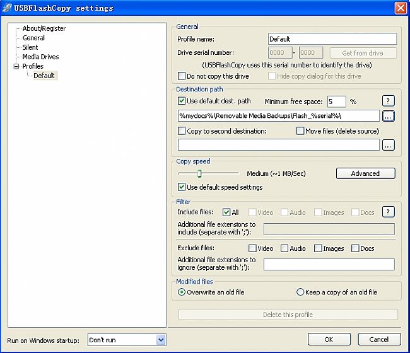This screenshot has width=410, height=353.
Task: Click the default destination path field
Action: click(278, 116)
